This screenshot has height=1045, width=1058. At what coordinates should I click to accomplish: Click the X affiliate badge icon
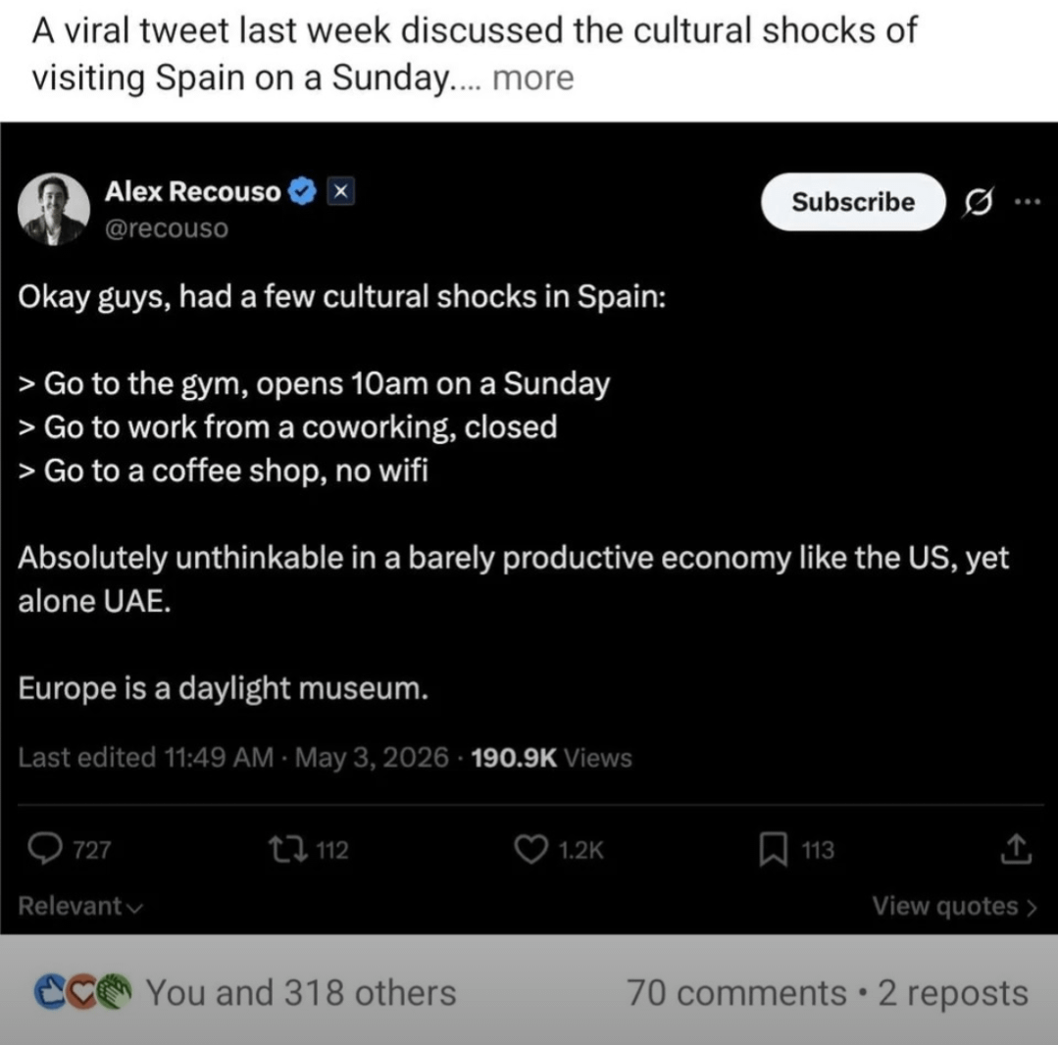coord(341,191)
